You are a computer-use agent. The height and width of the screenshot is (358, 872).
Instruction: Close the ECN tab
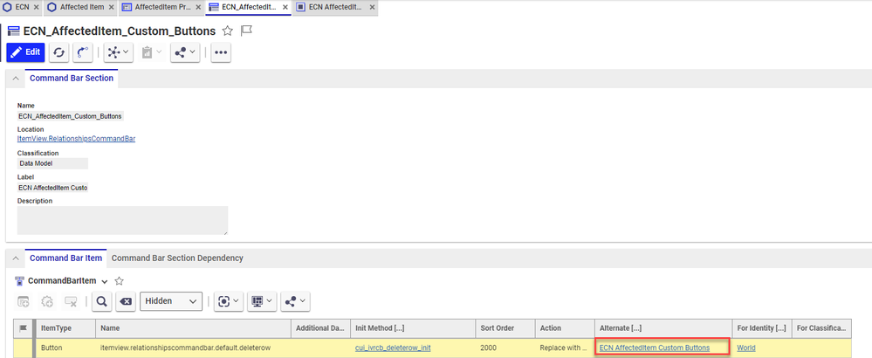pyautogui.click(x=37, y=7)
